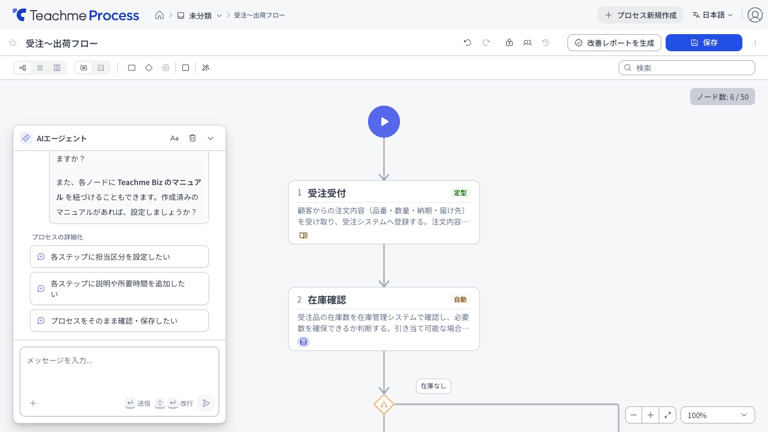Switch to flowchart view mode
This screenshot has height=432, width=768.
point(22,68)
